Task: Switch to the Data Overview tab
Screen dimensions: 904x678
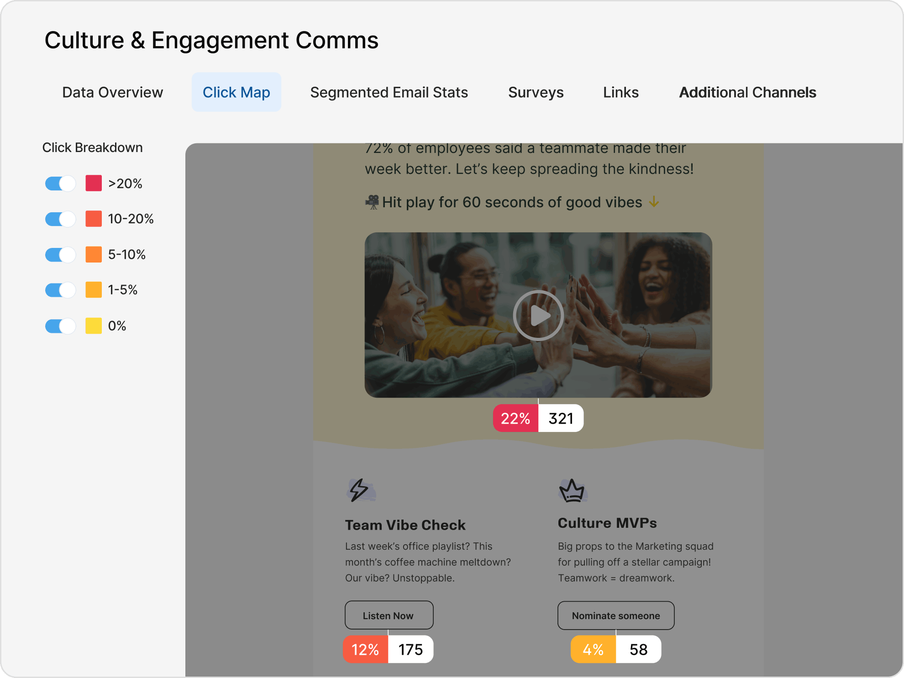Action: click(112, 92)
